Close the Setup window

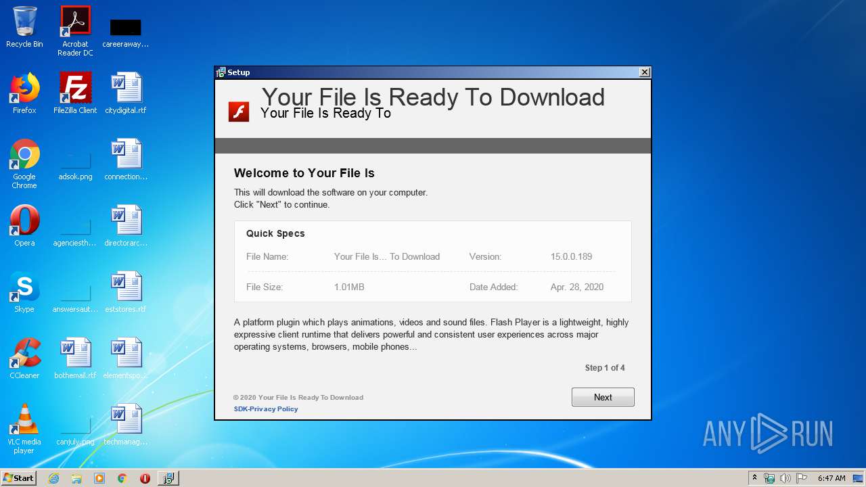tap(645, 72)
